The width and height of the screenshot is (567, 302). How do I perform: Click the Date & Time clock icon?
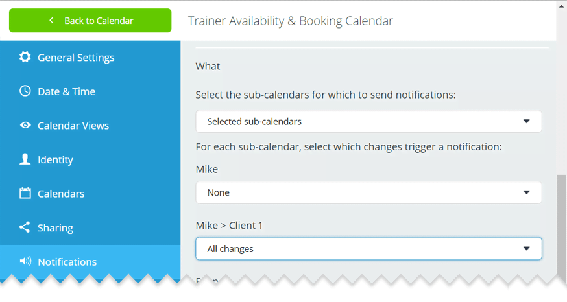tap(25, 91)
